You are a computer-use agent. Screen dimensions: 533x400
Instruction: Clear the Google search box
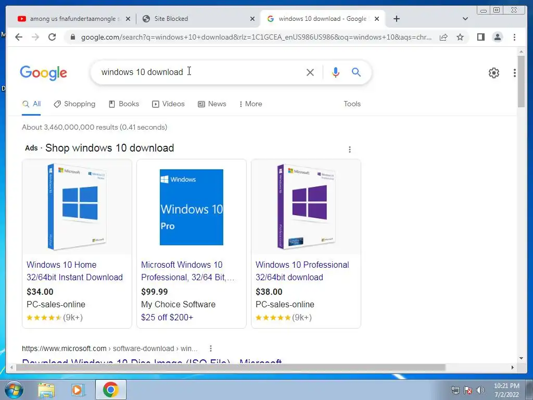pos(310,72)
